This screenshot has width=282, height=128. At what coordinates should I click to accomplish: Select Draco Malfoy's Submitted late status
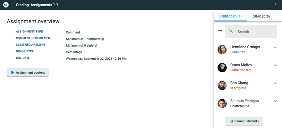click(x=241, y=70)
